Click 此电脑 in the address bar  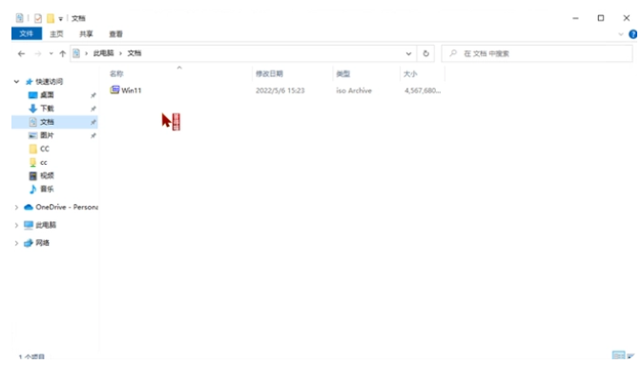103,53
